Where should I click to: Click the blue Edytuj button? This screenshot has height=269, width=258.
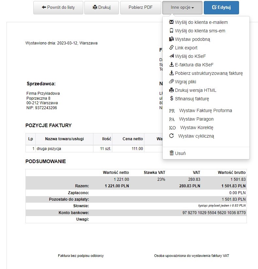(221, 8)
